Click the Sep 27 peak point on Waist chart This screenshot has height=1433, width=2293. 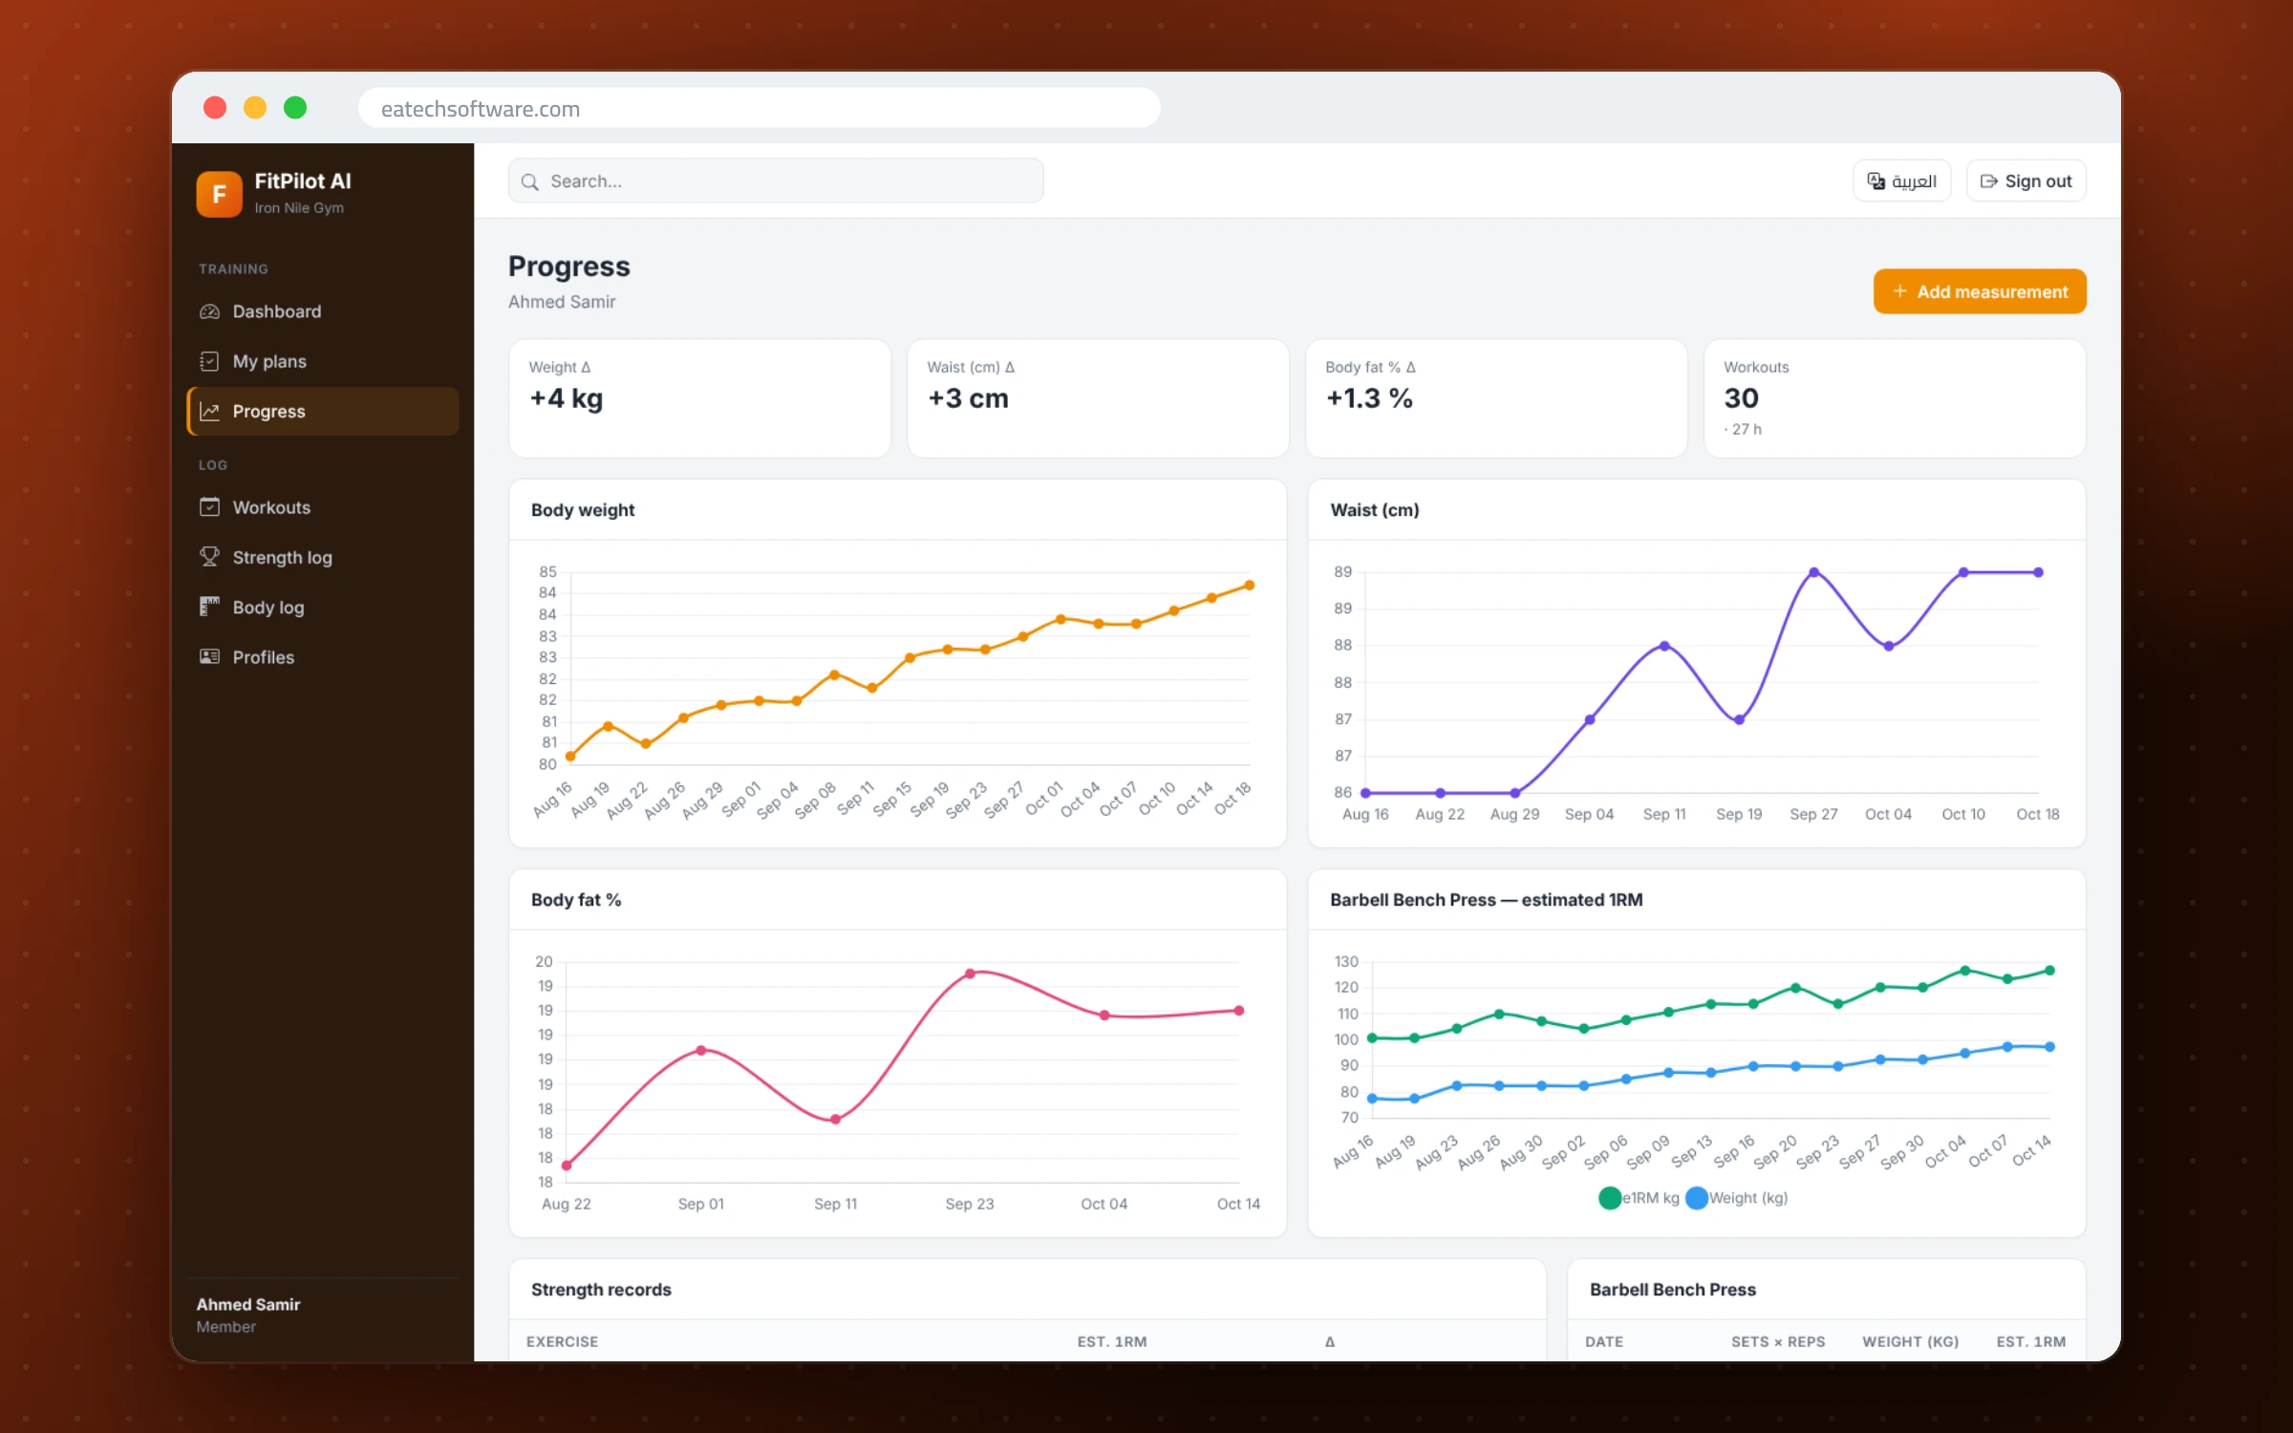pos(1813,572)
